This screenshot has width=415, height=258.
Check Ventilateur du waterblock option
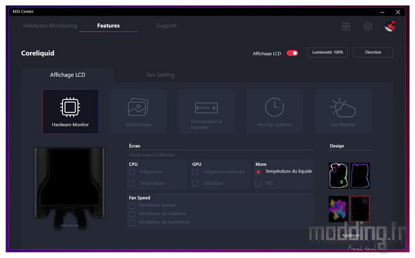[x=132, y=223]
